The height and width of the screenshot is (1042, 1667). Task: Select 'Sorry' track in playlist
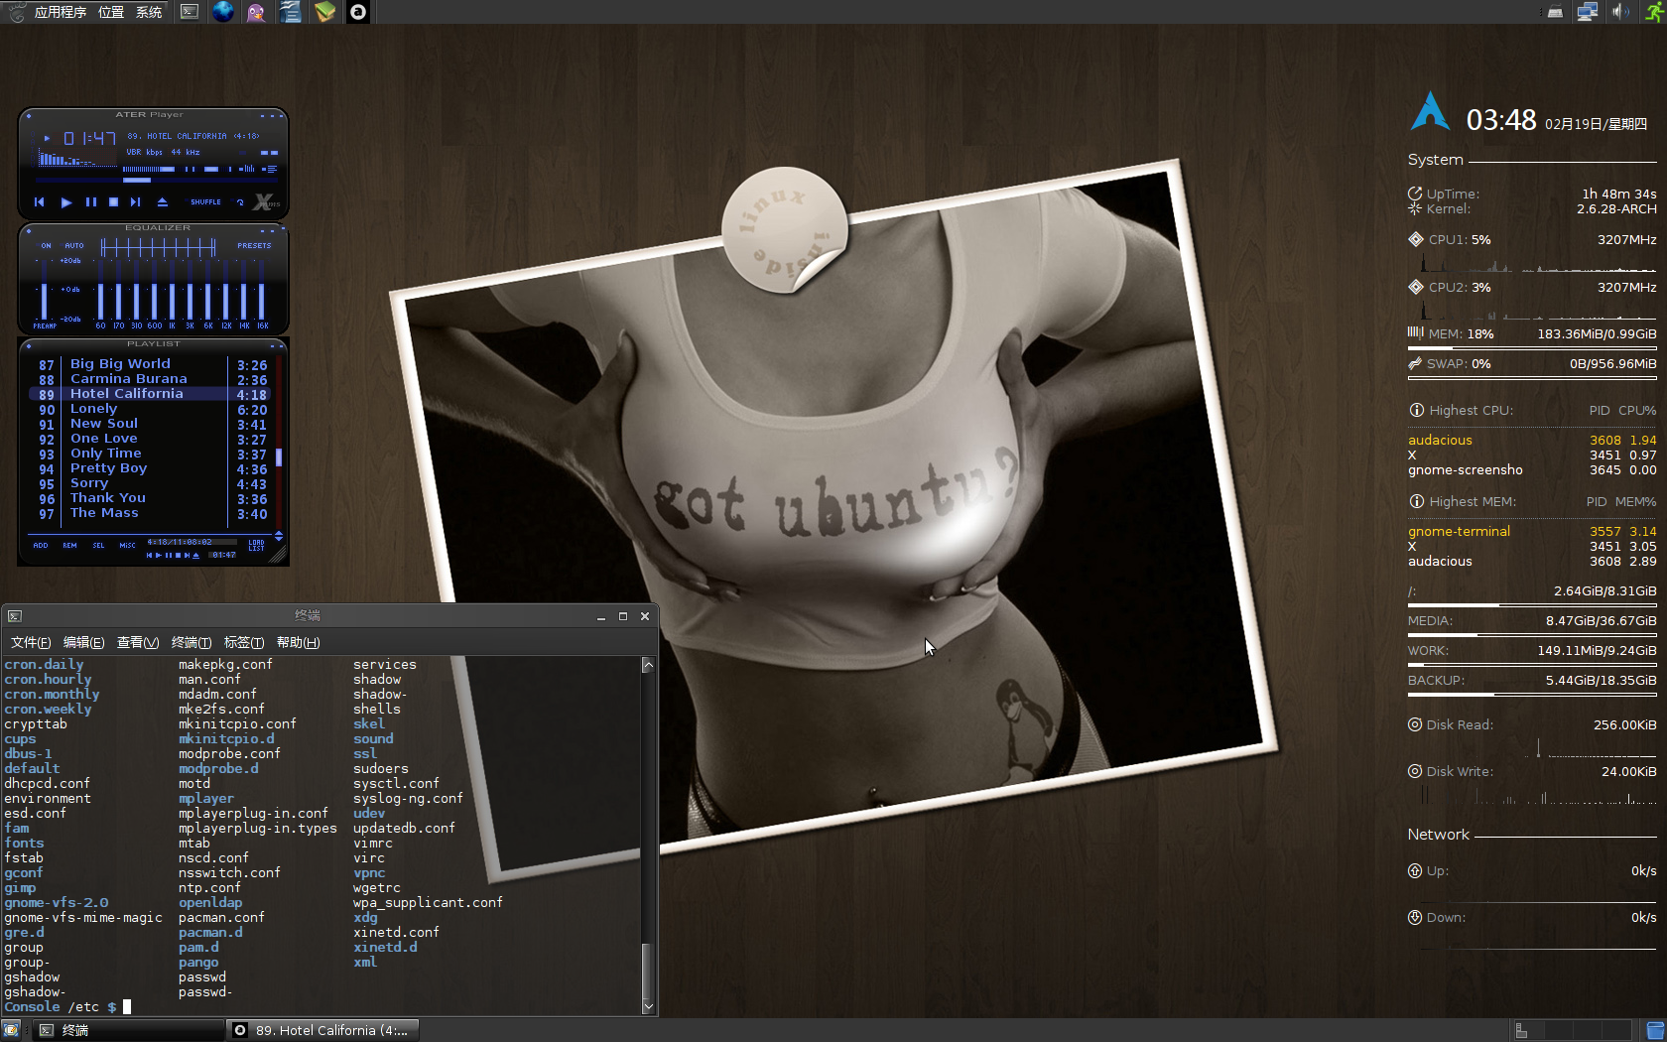(89, 483)
